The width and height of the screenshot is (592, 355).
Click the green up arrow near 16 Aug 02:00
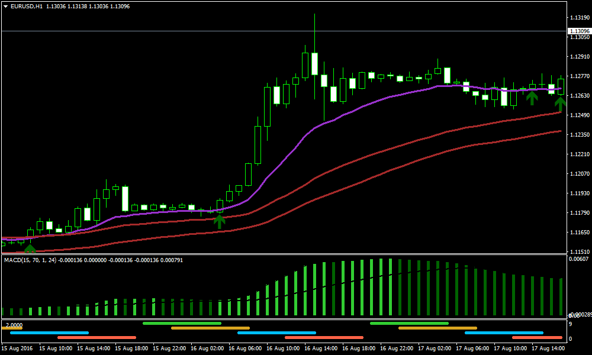[x=220, y=221]
